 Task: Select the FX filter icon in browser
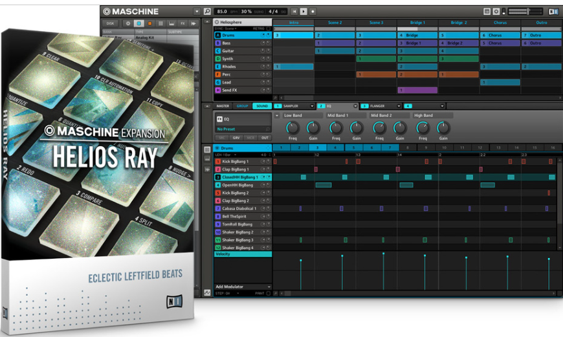pyautogui.click(x=182, y=23)
